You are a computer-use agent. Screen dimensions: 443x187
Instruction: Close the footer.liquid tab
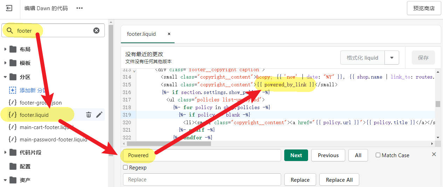coord(169,34)
